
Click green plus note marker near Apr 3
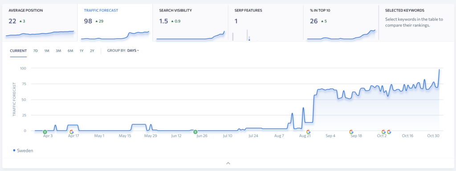point(45,132)
